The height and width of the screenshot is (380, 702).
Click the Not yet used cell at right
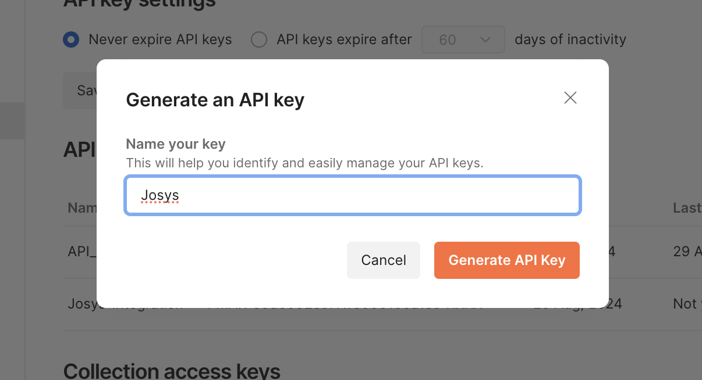click(x=687, y=304)
